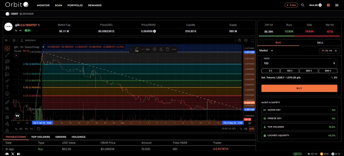
Task: Open chart settings gear icon
Action: click(246, 40)
